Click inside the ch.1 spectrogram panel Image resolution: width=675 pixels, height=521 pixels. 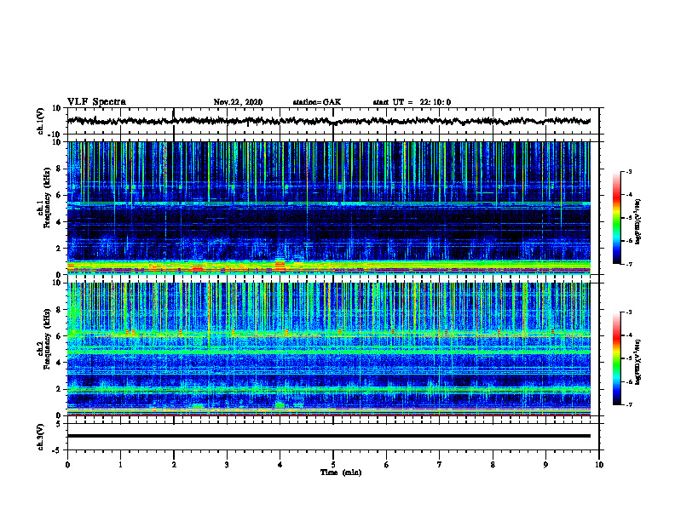point(328,208)
